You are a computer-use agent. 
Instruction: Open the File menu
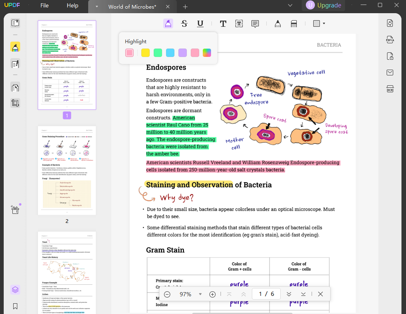45,5
